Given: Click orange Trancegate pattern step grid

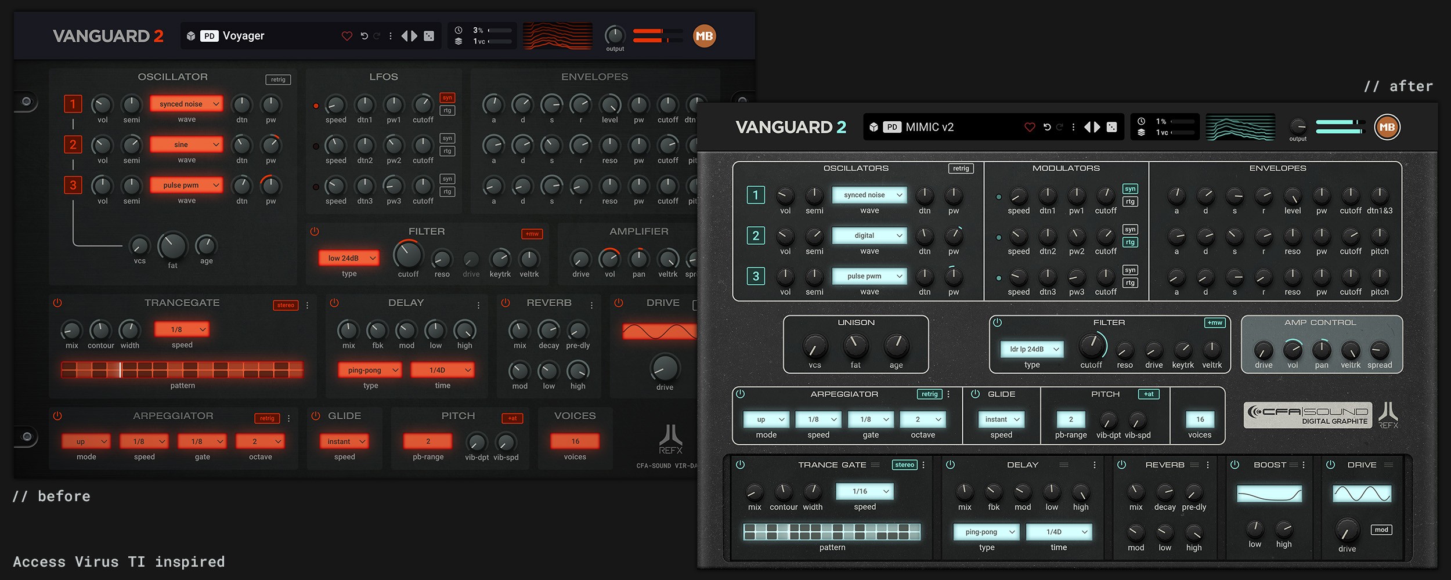Looking at the screenshot, I should tap(182, 369).
